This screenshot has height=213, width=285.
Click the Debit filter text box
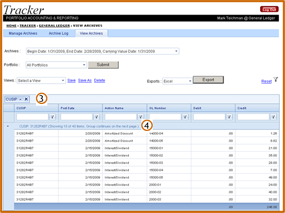point(209,117)
